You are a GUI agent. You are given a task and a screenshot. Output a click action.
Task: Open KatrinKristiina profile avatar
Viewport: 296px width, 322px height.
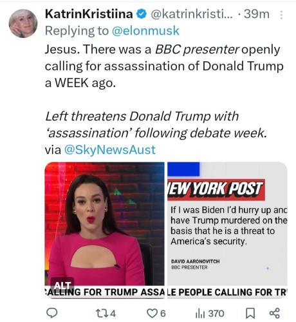tap(23, 24)
